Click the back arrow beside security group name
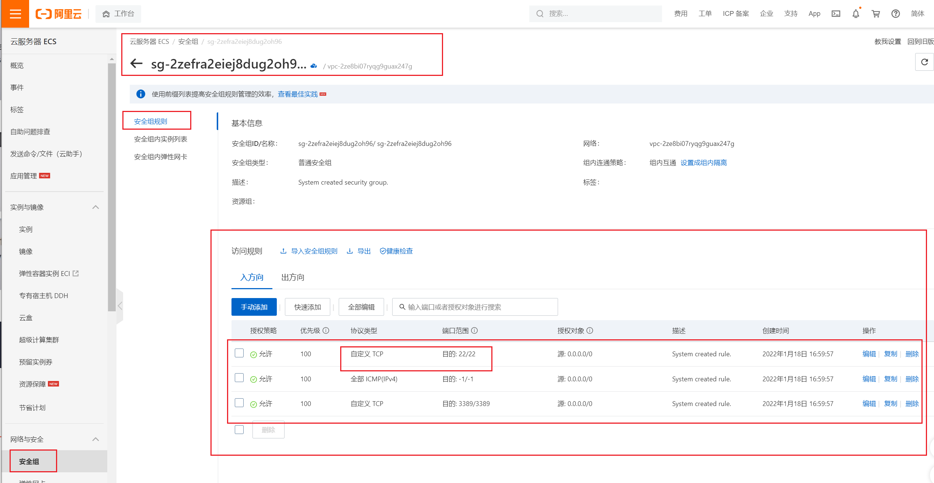This screenshot has width=934, height=483. tap(136, 63)
